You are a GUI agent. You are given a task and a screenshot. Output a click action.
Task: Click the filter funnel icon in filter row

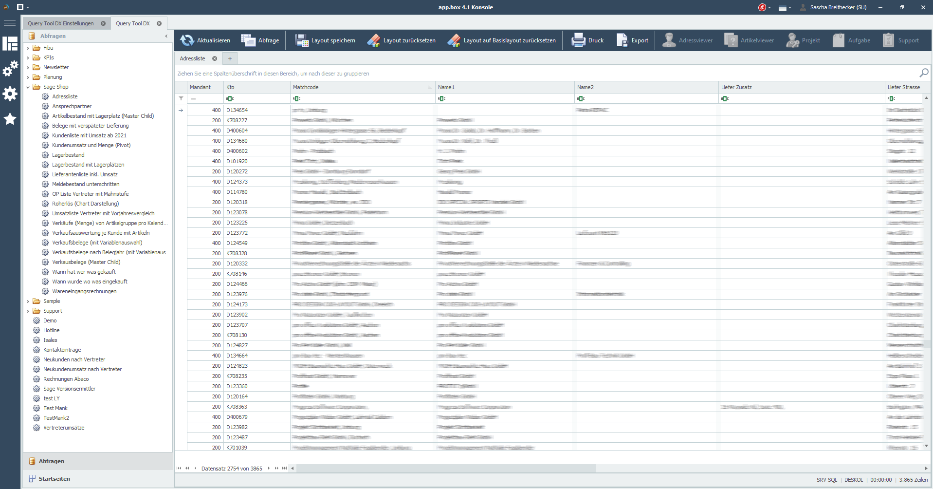click(x=181, y=98)
